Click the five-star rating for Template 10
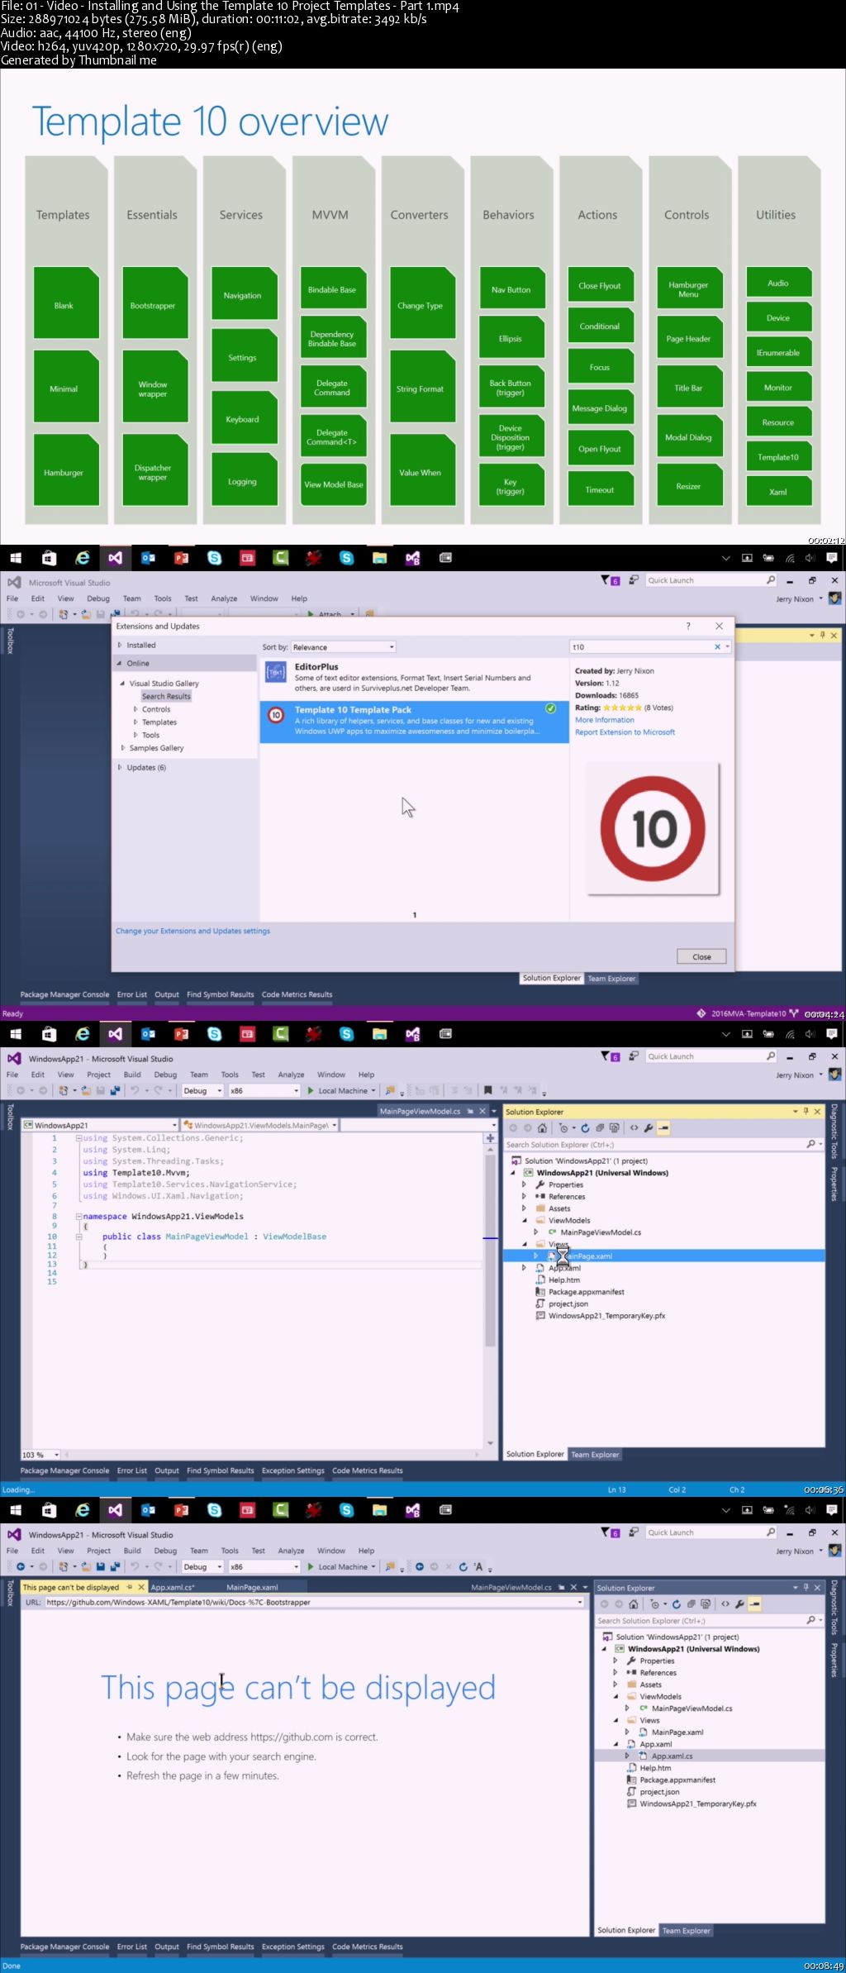Image resolution: width=846 pixels, height=1973 pixels. point(621,708)
